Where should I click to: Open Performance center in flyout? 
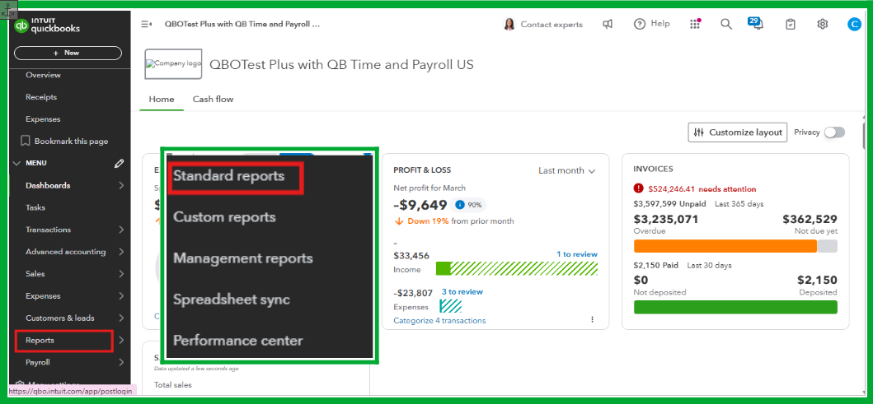click(238, 341)
